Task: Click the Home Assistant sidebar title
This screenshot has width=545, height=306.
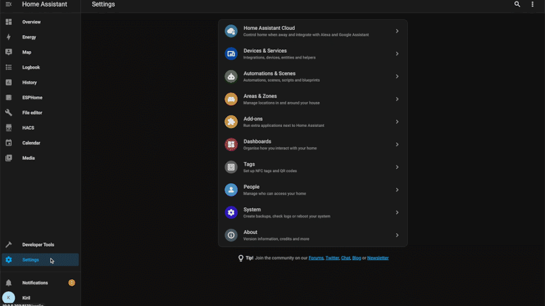Action: point(45,4)
